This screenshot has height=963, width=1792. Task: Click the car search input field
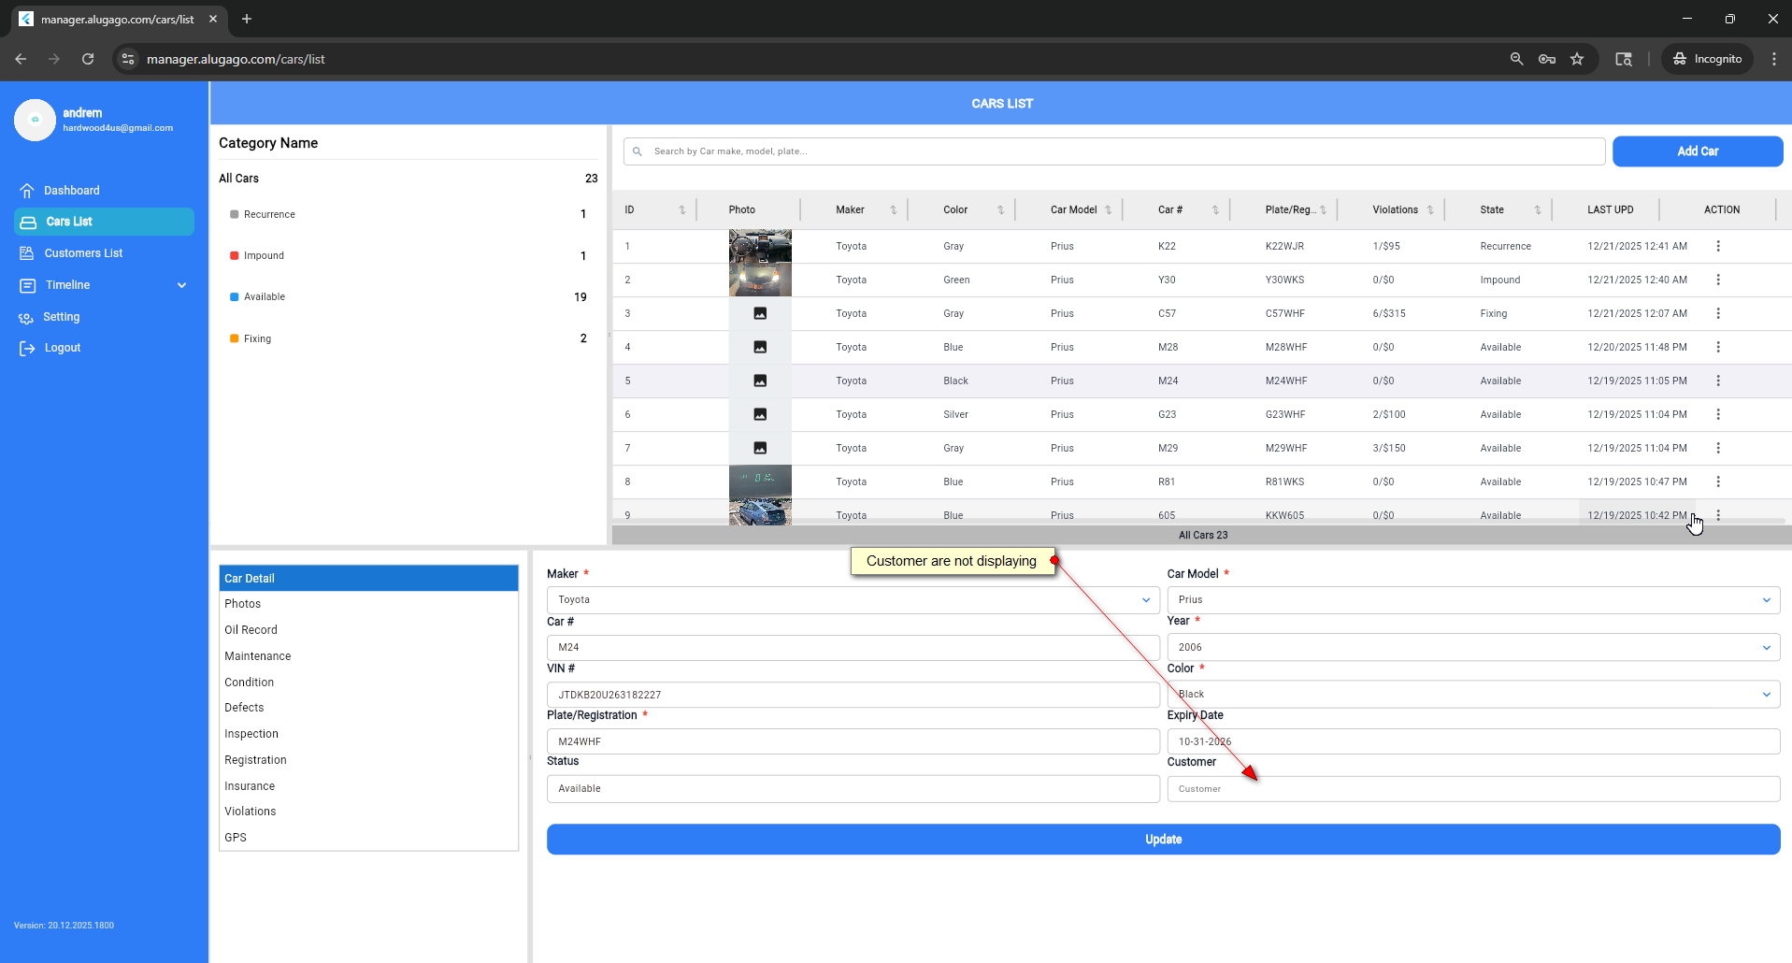(1112, 151)
